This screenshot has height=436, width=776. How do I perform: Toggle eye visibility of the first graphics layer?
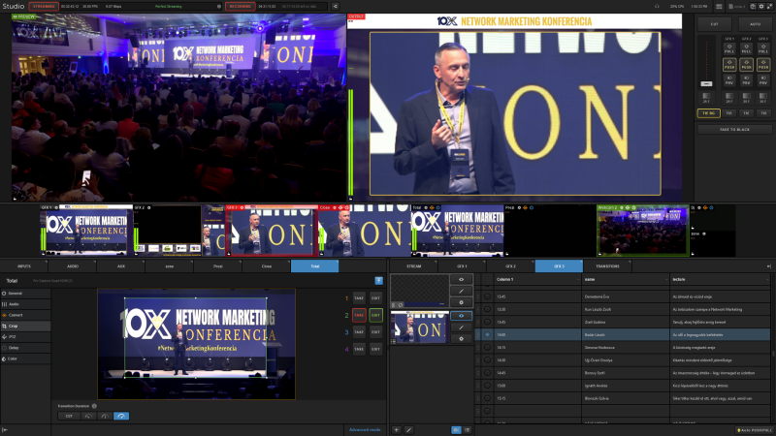point(461,279)
